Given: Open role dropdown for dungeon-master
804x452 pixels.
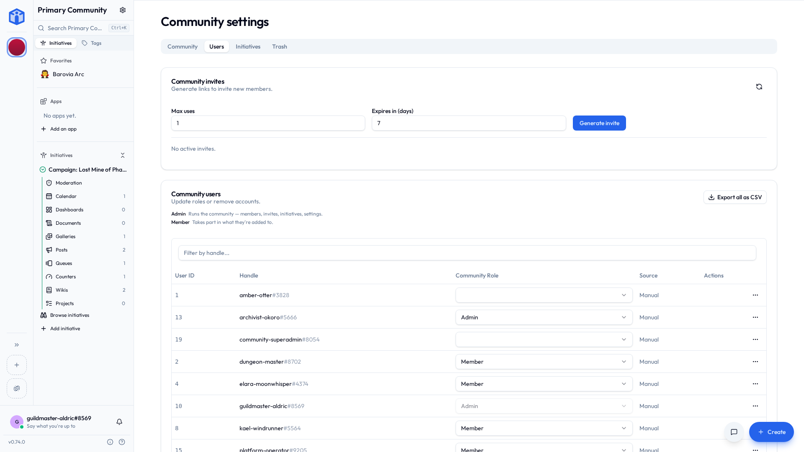Looking at the screenshot, I should (544, 362).
